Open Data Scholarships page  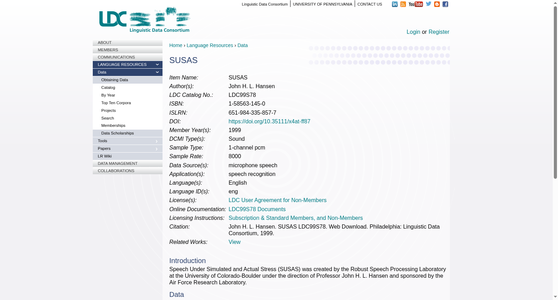coord(128,133)
